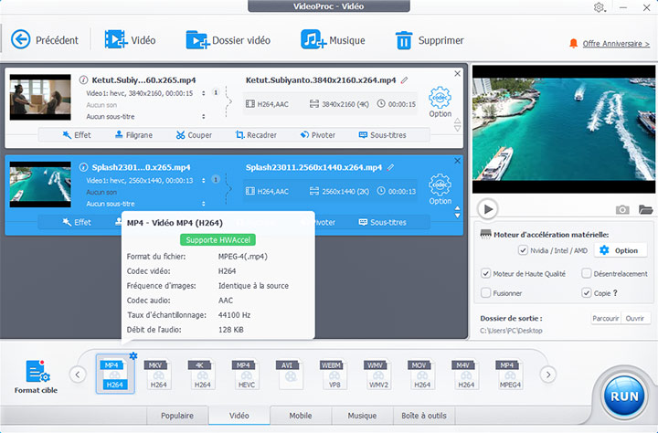Open Couper cut tool for Ketut.Subiyanto video

pos(194,135)
